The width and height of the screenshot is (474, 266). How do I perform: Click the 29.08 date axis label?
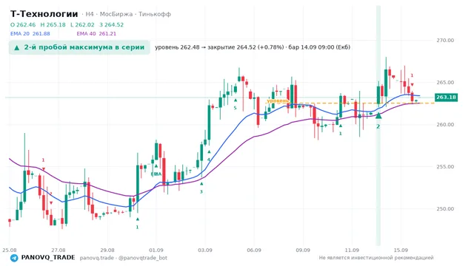tap(107, 250)
